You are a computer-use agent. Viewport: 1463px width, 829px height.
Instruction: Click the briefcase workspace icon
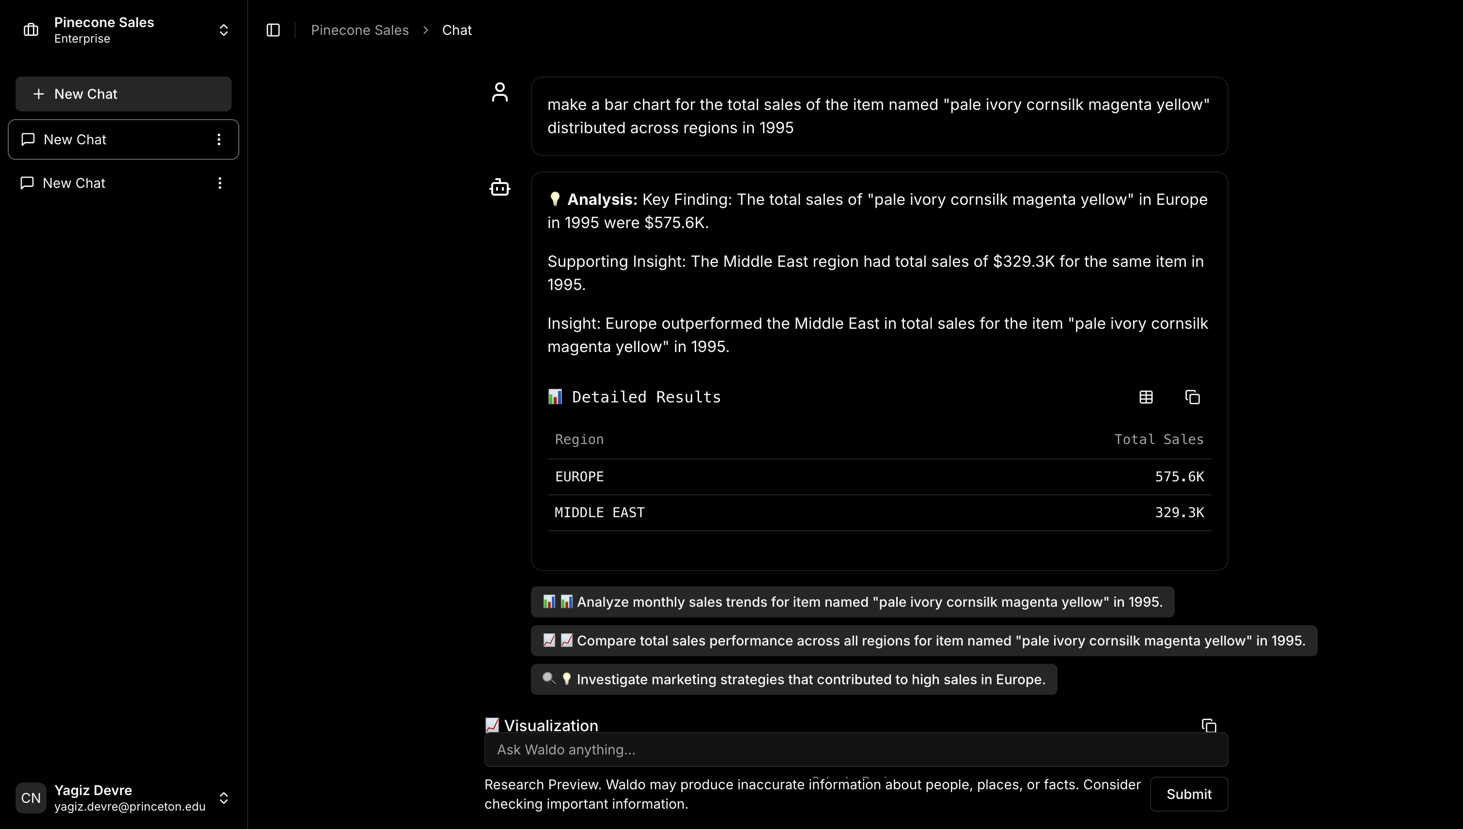click(31, 30)
